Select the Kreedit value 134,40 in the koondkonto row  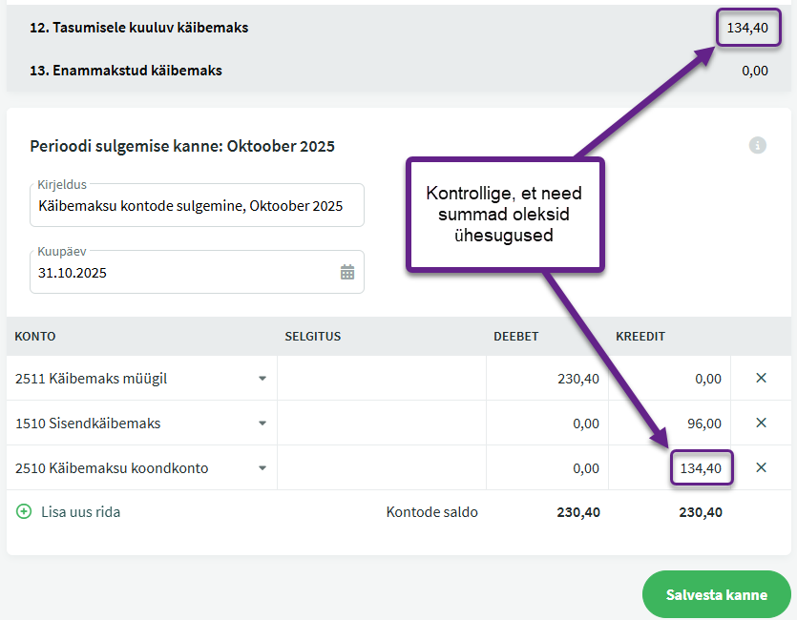(x=701, y=468)
